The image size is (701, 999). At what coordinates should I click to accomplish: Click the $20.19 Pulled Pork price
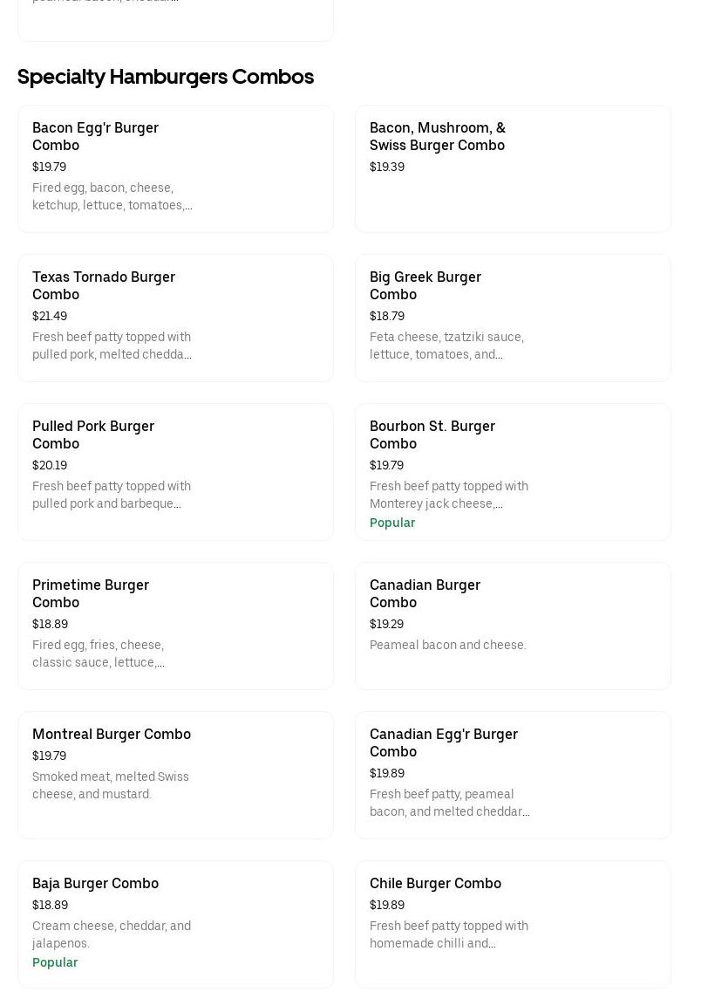point(50,465)
